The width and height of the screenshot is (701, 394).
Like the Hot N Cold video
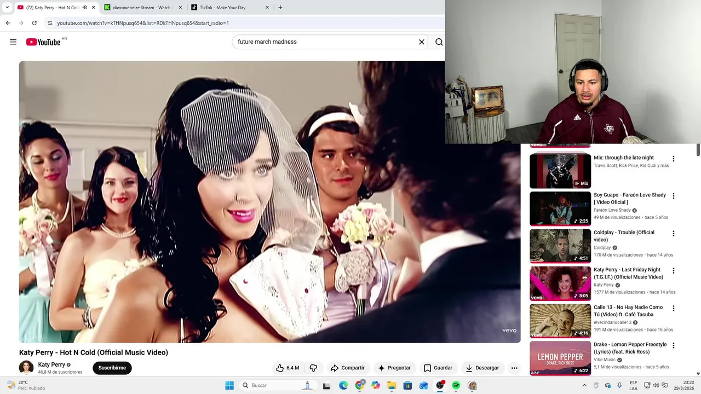click(x=287, y=368)
